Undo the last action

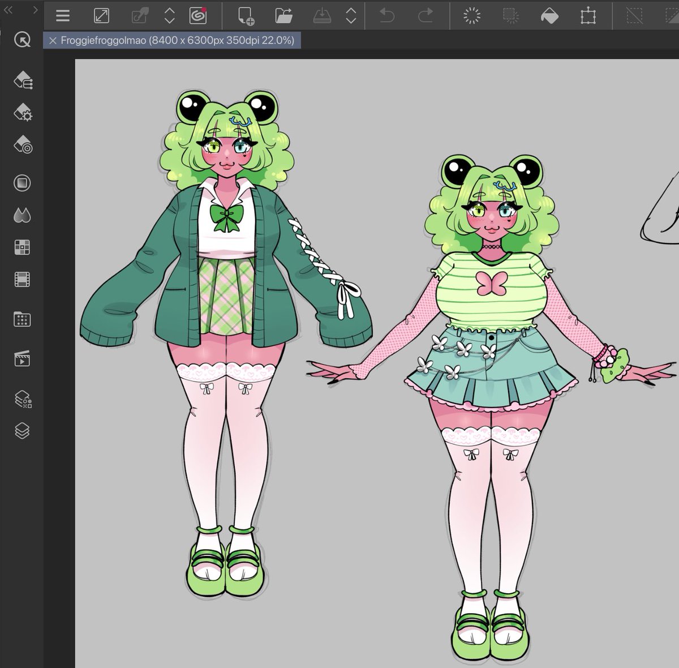coord(387,16)
